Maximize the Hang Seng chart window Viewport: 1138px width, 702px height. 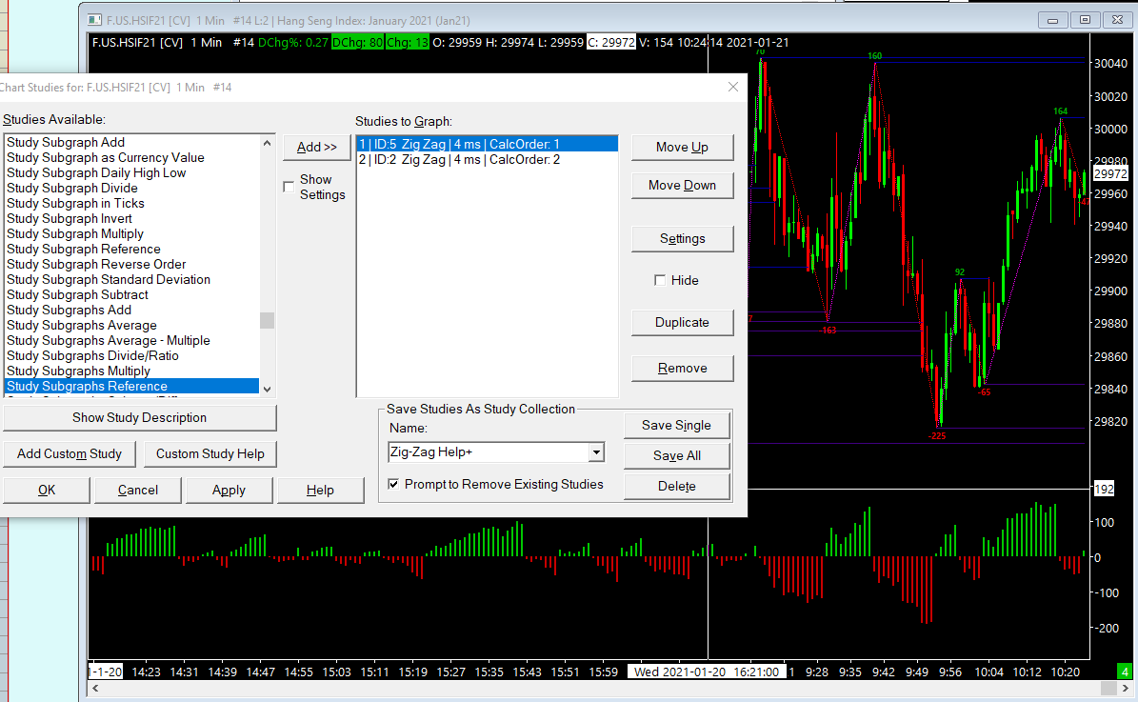point(1085,20)
